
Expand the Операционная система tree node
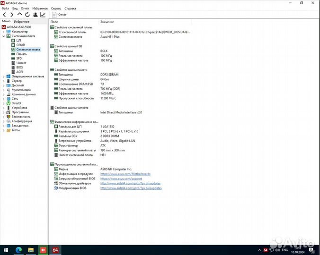point(4,76)
